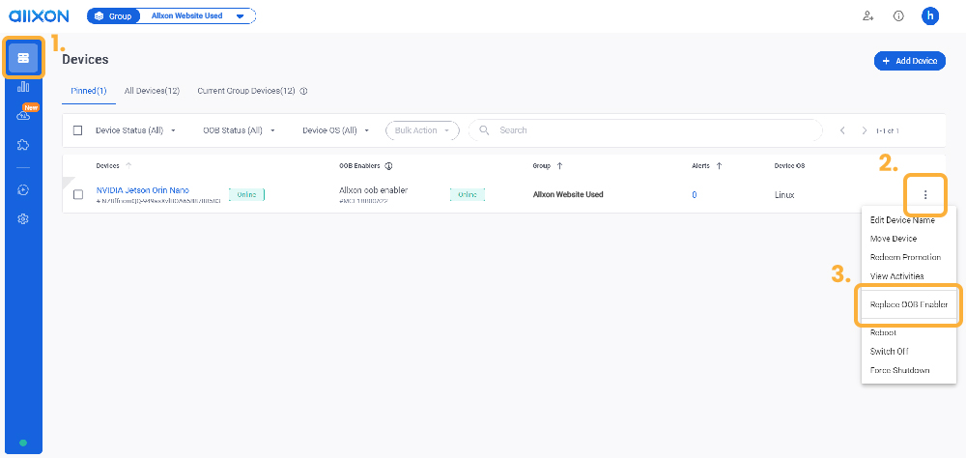Image resolution: width=966 pixels, height=458 pixels.
Task: Click the Add Device button
Action: tap(909, 61)
